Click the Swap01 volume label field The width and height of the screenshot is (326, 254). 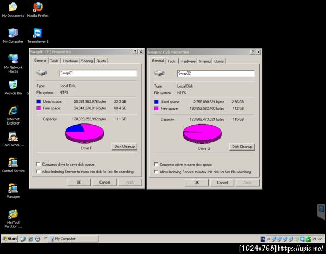click(x=98, y=73)
